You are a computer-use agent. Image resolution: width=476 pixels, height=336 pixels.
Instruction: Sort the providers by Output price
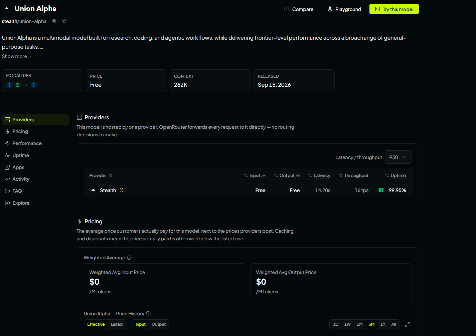pos(287,175)
